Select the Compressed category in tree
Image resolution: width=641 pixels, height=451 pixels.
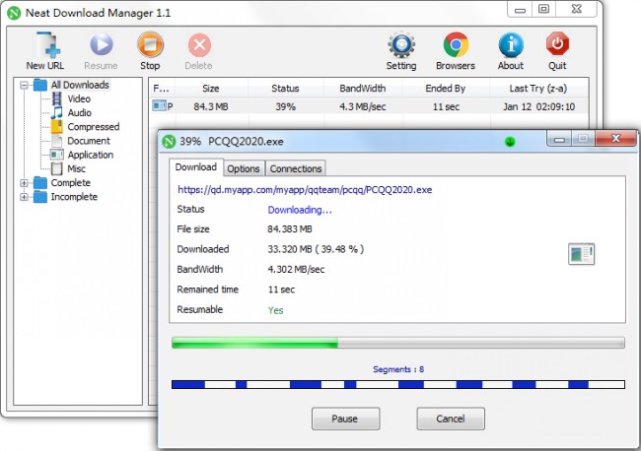pyautogui.click(x=93, y=127)
